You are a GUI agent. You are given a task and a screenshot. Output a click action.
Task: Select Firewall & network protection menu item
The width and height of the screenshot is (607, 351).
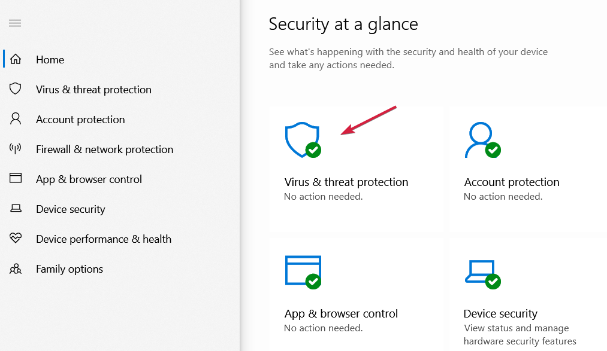click(104, 149)
